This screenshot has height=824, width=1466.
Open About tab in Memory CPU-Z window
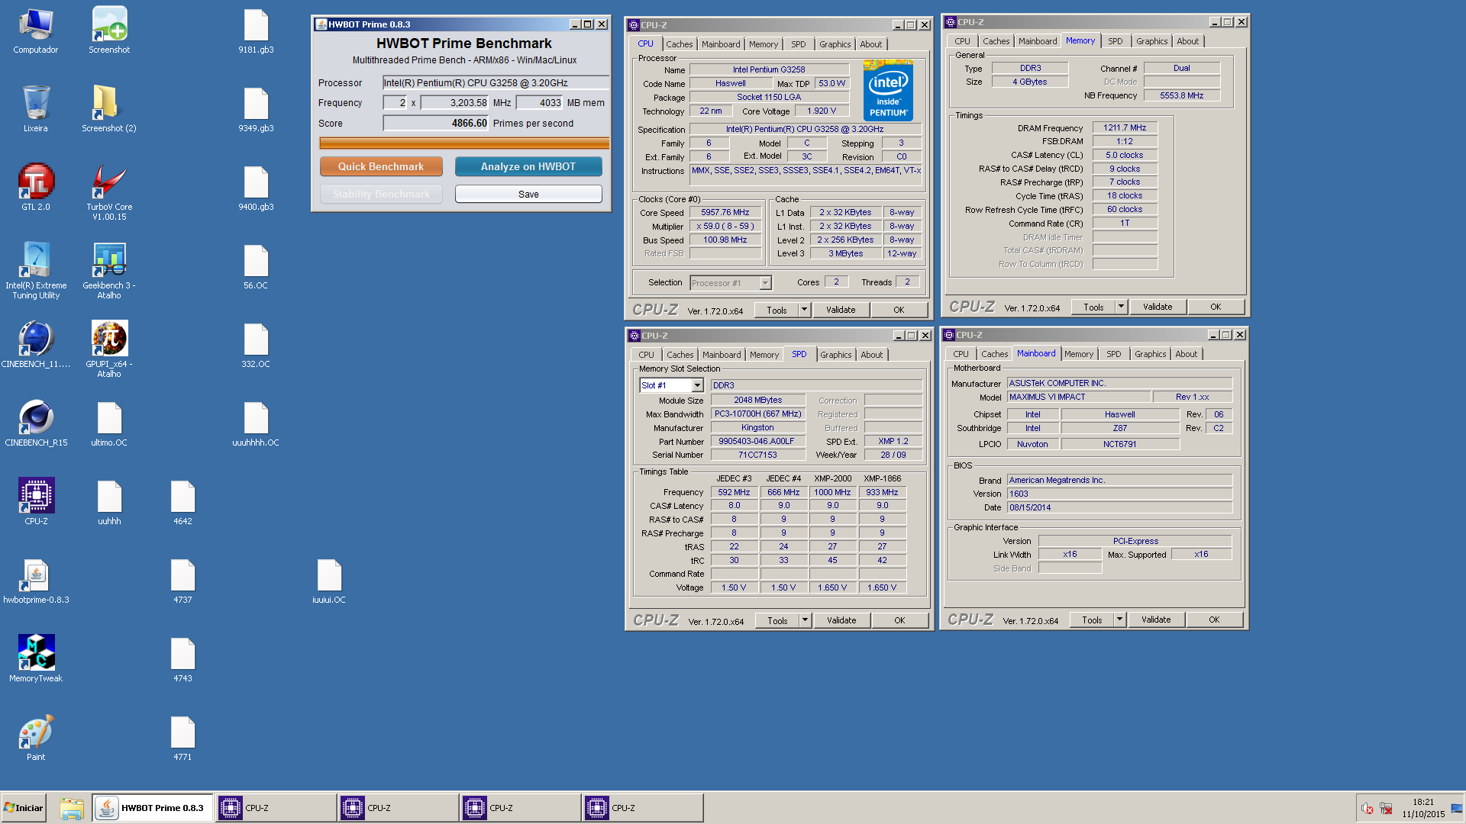click(x=1187, y=41)
